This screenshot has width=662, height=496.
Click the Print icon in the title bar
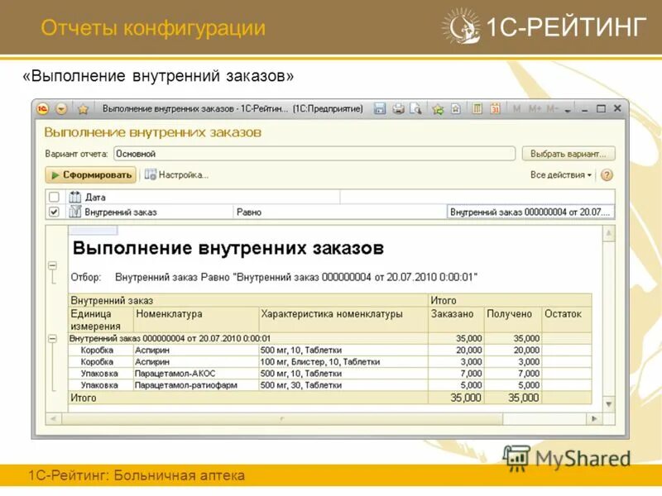[399, 108]
